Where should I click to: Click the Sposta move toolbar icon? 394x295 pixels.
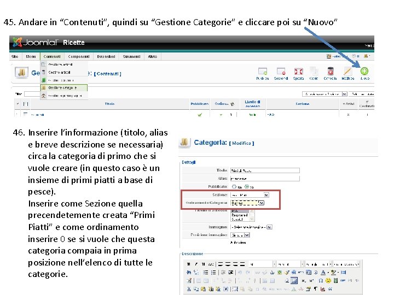[x=298, y=72]
